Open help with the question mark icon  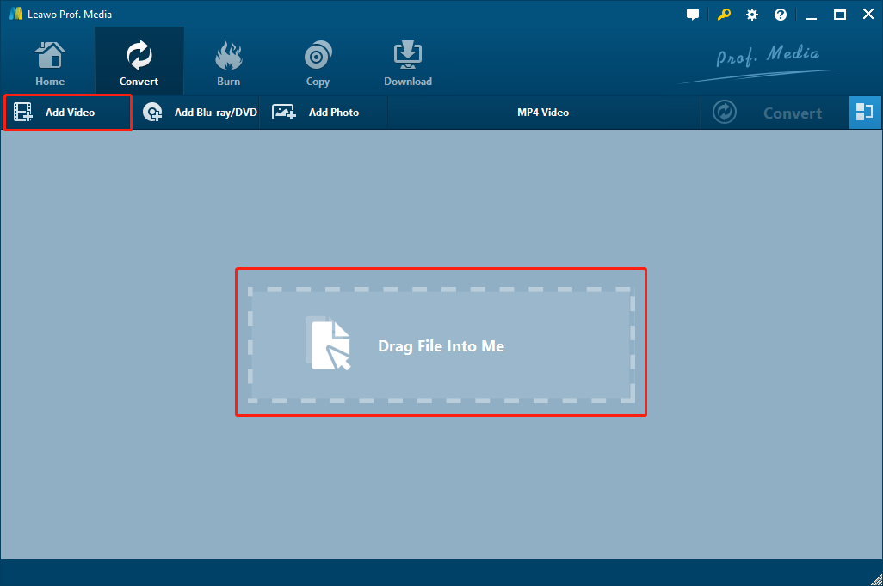tap(781, 14)
